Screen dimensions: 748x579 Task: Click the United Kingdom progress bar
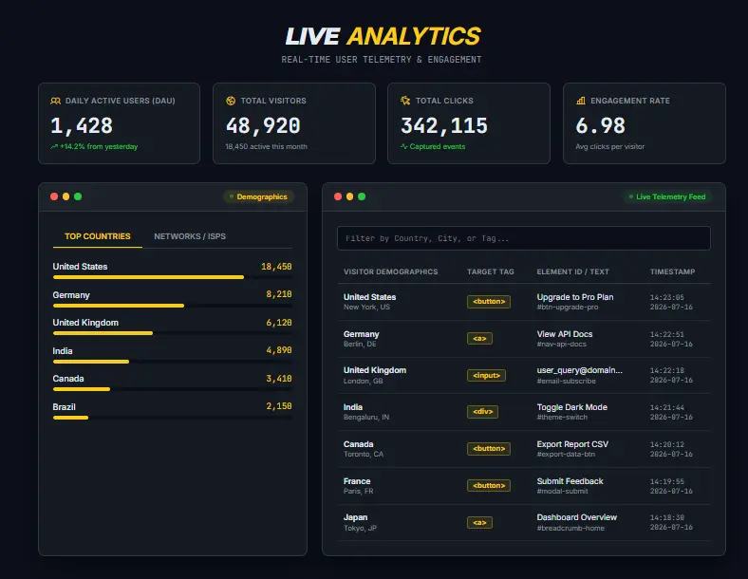point(173,333)
